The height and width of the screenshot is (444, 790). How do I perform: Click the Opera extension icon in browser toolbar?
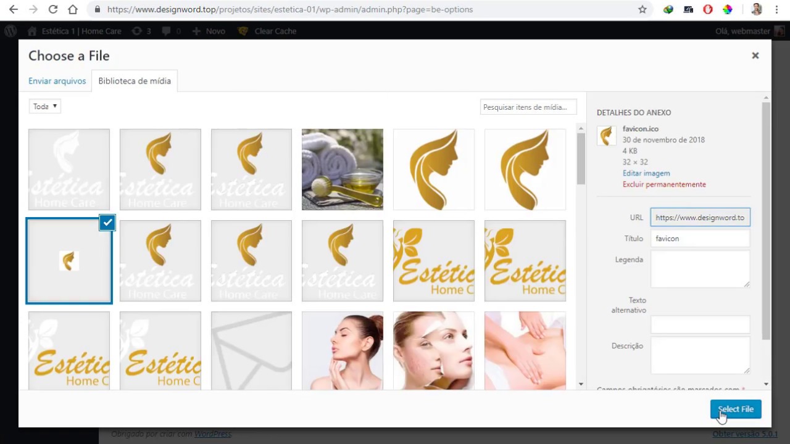click(x=708, y=9)
